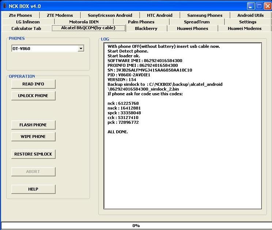Select the Calculator Tab
Image resolution: width=272 pixels, height=230 pixels.
pyautogui.click(x=26, y=28)
